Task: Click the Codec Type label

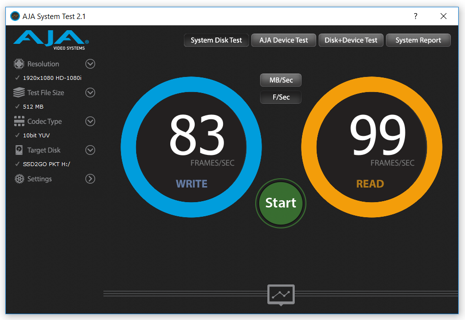Action: click(44, 122)
